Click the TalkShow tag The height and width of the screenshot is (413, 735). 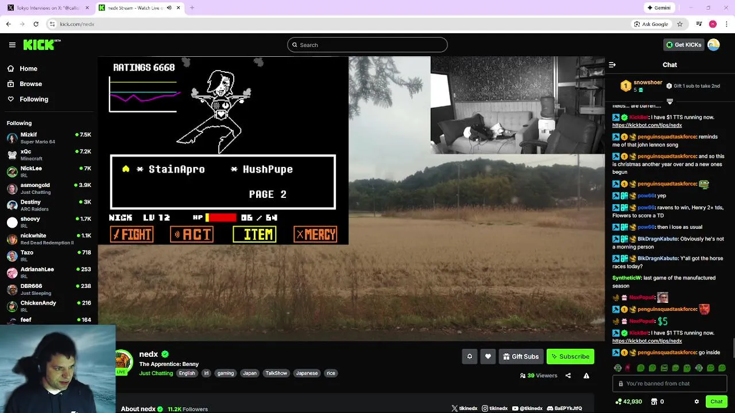(x=276, y=373)
